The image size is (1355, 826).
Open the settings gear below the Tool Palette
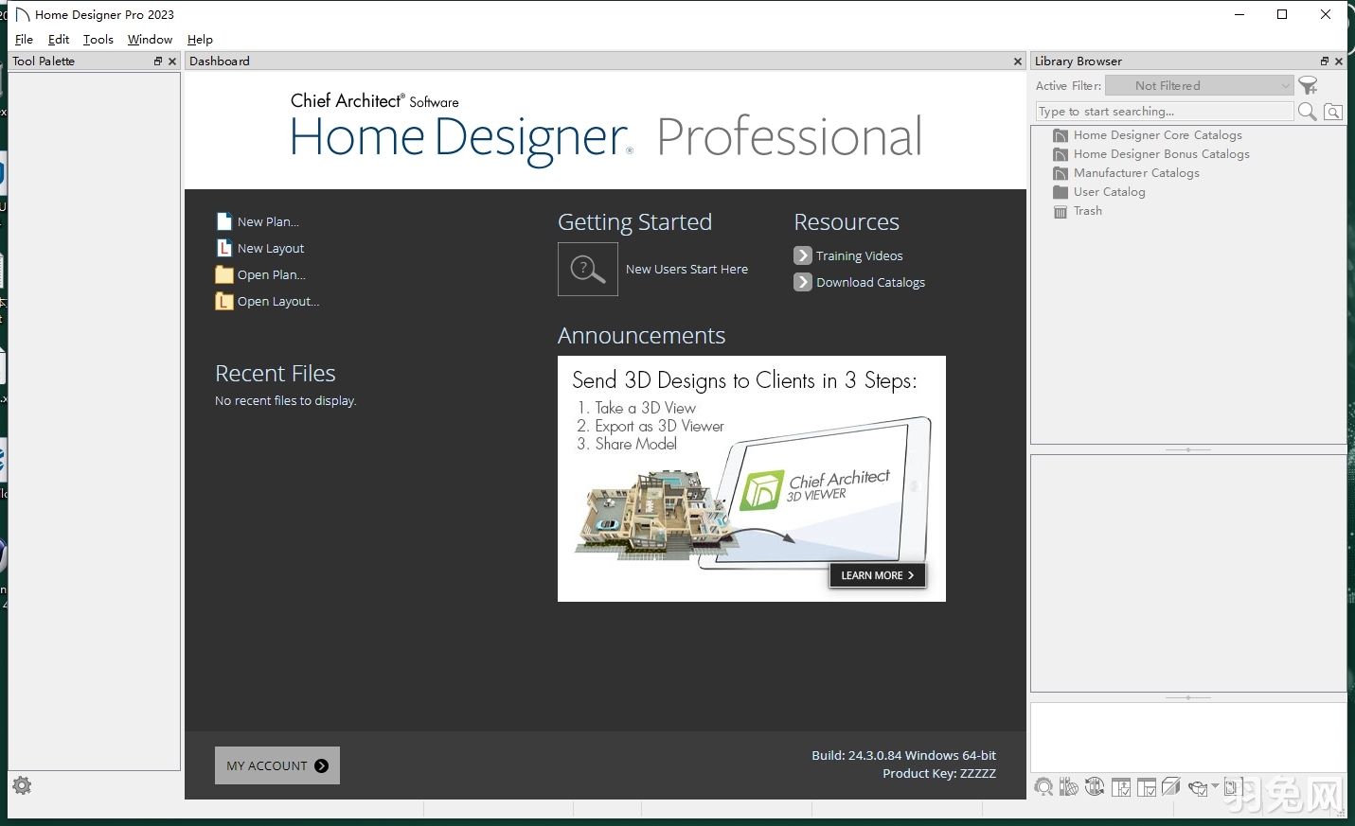click(x=22, y=785)
